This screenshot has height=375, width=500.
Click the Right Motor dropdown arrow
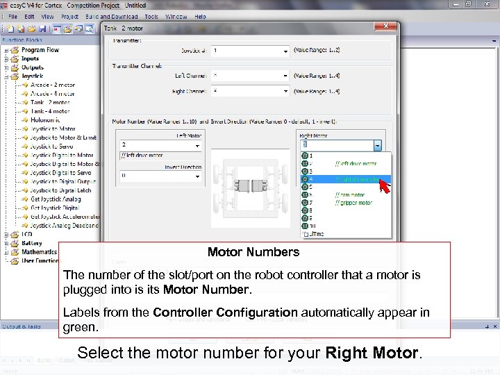pos(378,146)
